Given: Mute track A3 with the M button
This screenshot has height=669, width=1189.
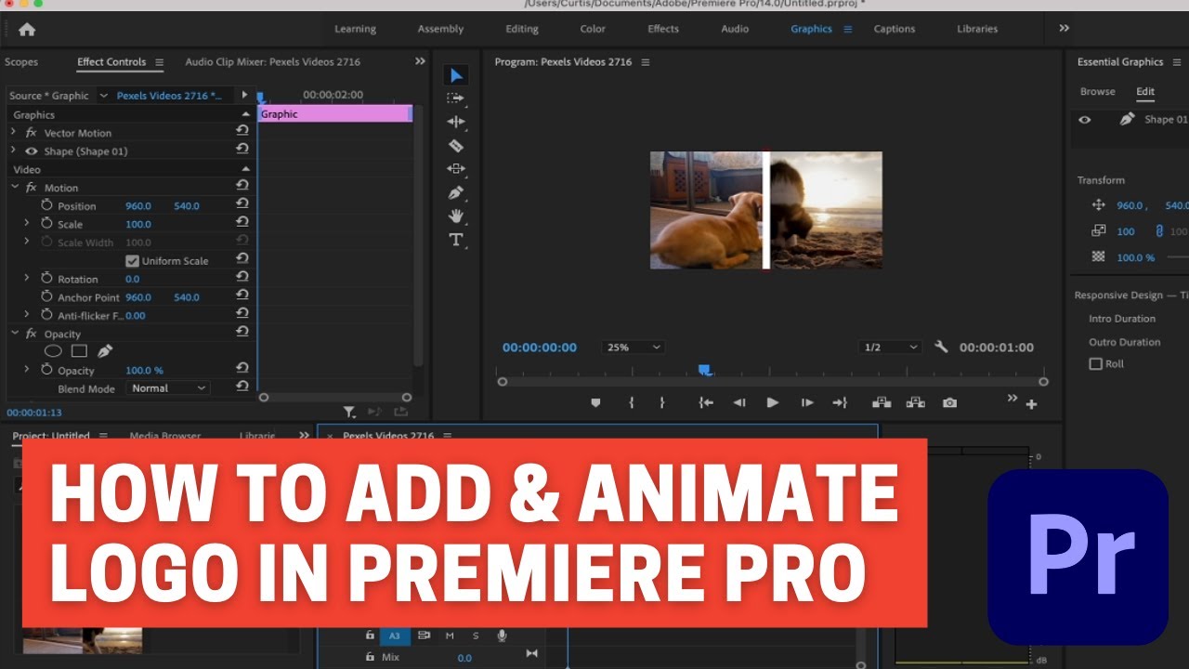Looking at the screenshot, I should coord(450,636).
